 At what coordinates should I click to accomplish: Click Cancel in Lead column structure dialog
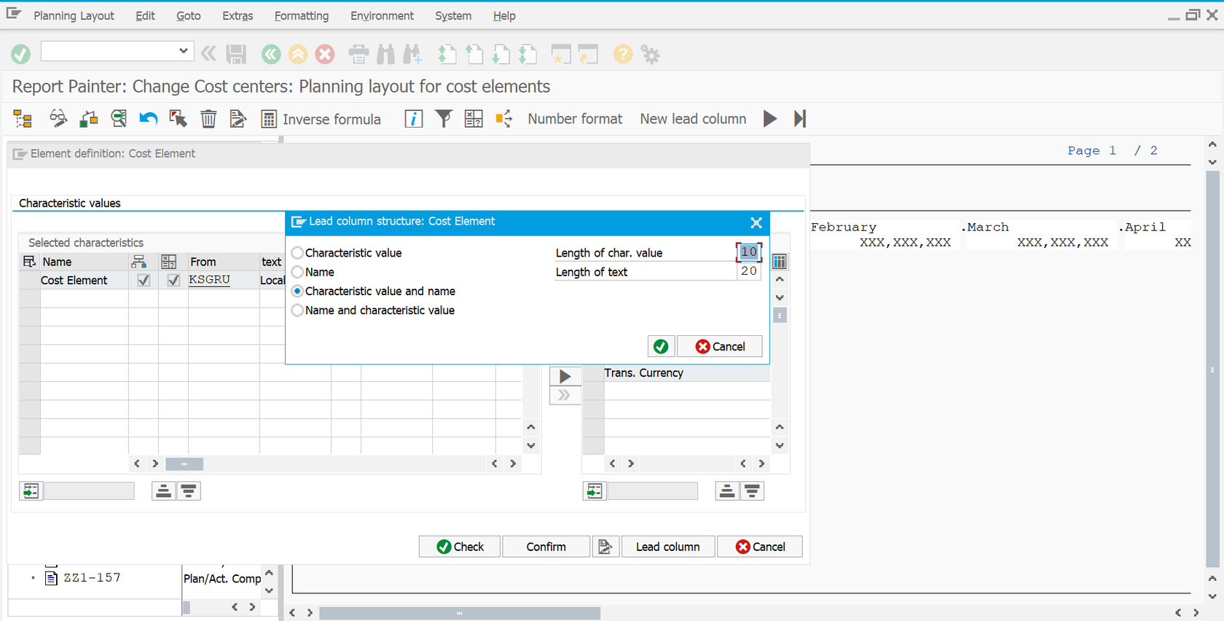tap(720, 346)
